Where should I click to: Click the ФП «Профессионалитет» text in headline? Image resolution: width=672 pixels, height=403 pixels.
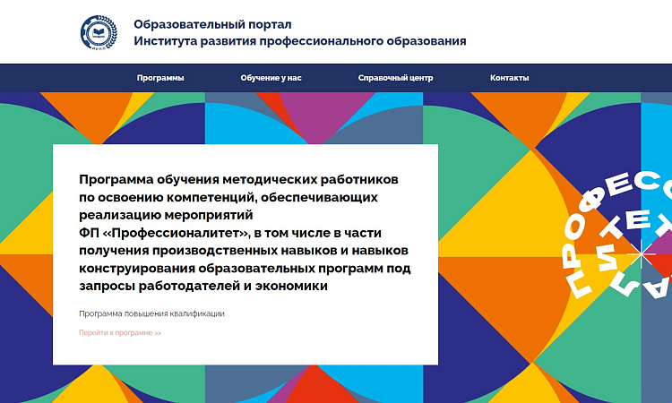(x=163, y=233)
